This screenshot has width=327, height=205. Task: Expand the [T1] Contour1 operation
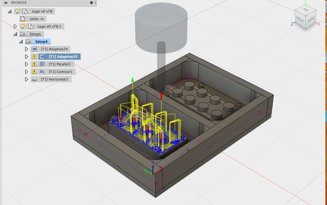26,72
